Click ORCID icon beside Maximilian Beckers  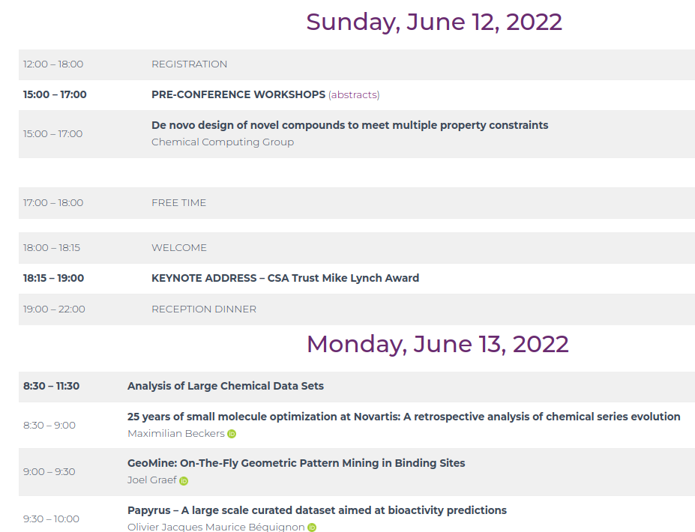click(232, 434)
